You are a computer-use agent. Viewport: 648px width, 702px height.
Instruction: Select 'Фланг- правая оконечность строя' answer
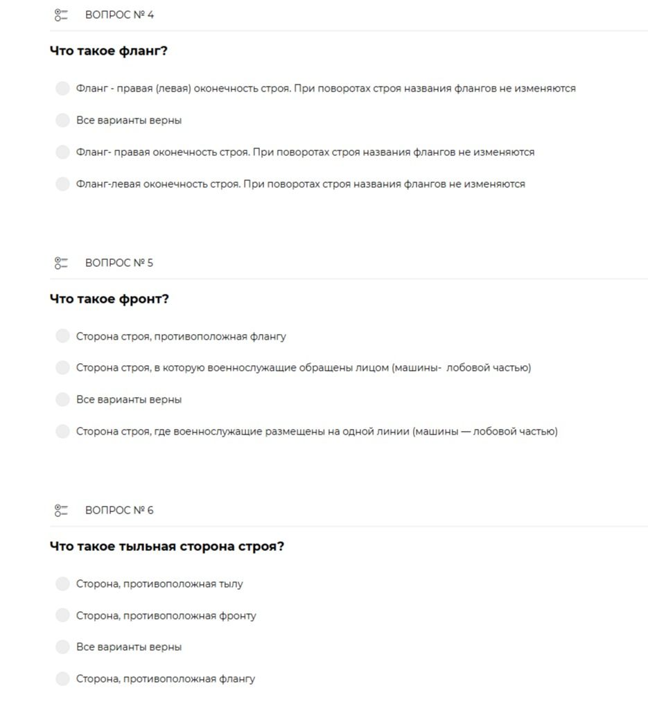click(x=62, y=152)
